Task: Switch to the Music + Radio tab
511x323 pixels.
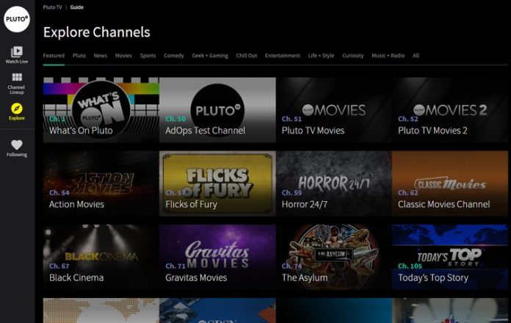Action: pyautogui.click(x=388, y=56)
